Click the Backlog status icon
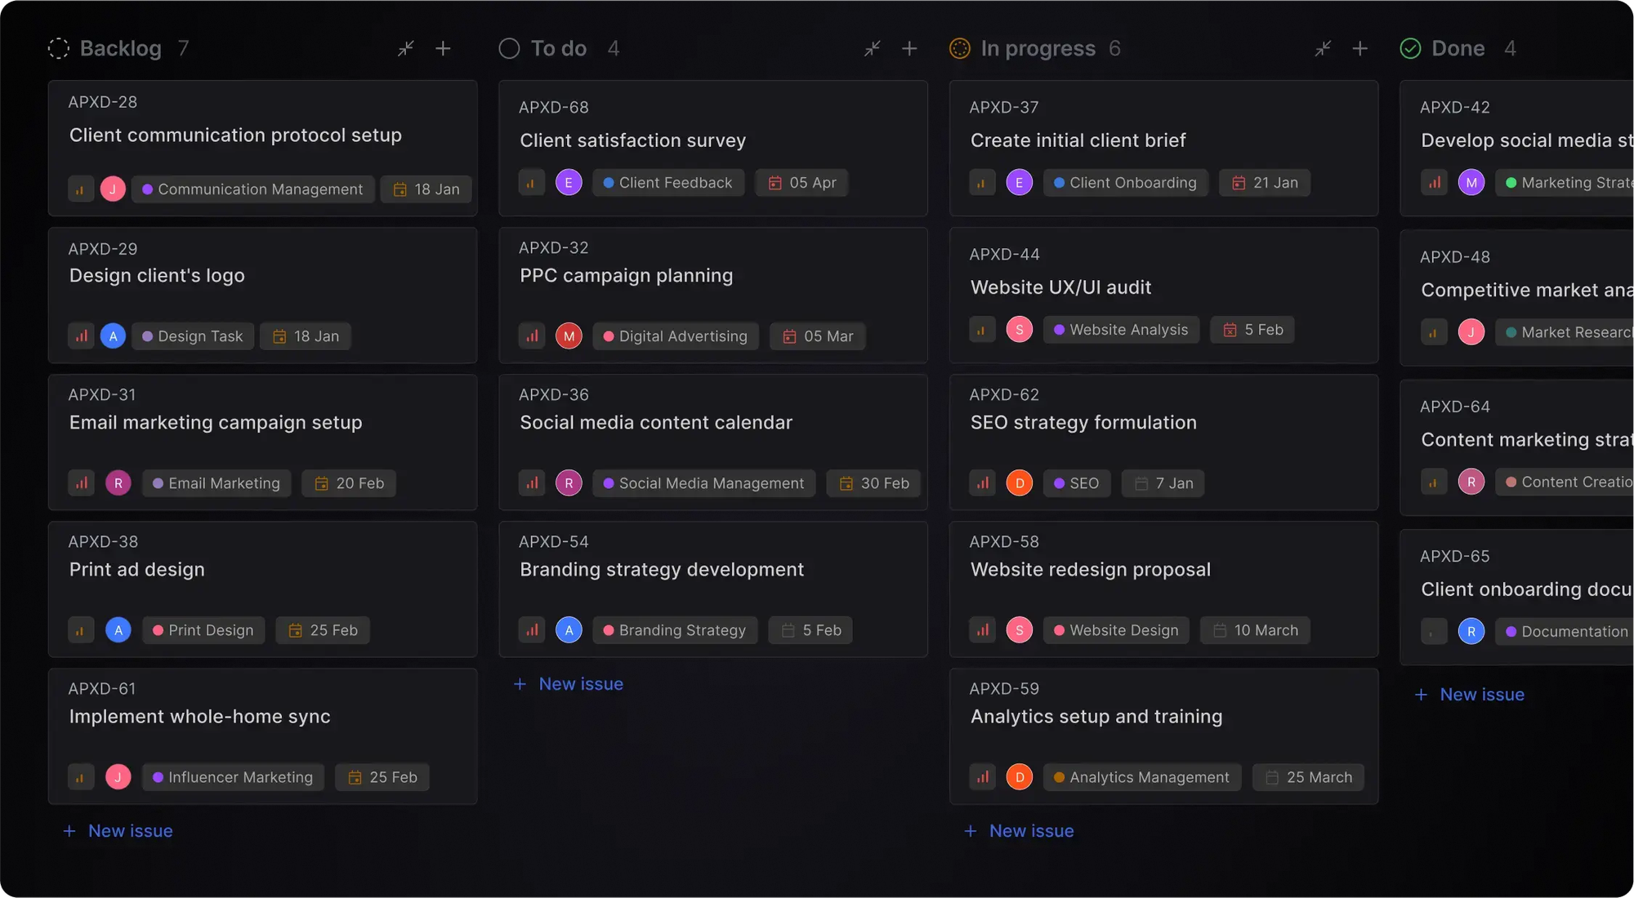 click(57, 47)
